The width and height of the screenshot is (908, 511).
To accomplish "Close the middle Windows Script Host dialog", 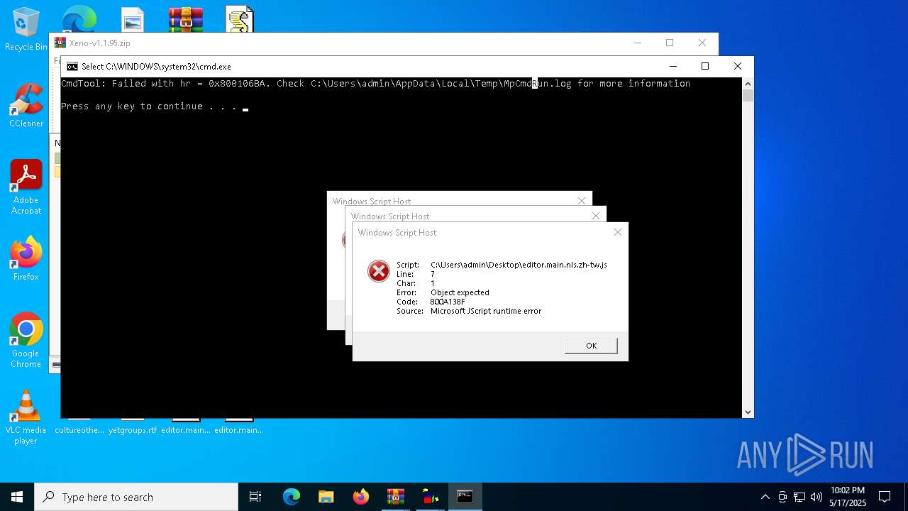I will point(596,216).
